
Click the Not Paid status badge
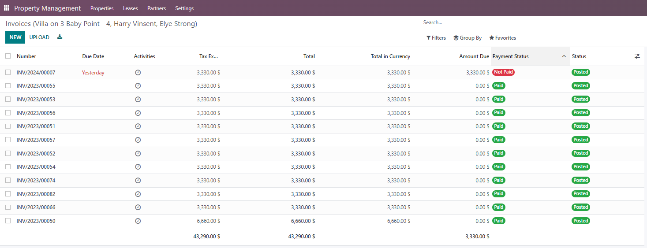[503, 72]
